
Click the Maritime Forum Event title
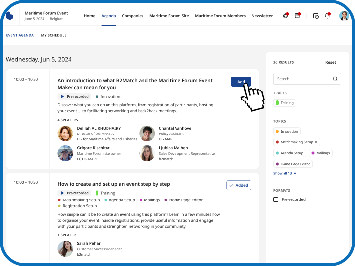(x=46, y=13)
